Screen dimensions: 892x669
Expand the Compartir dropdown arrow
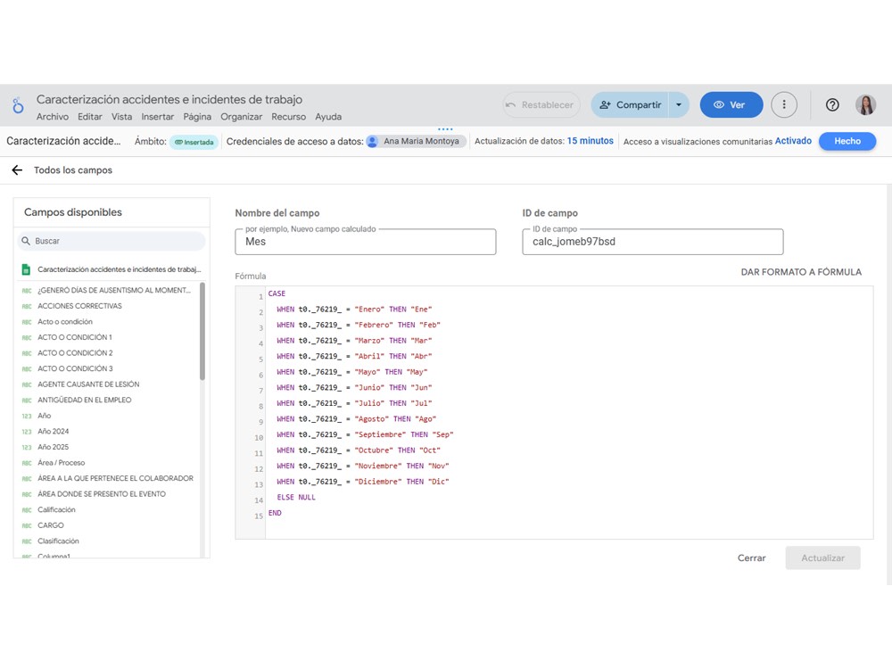point(679,104)
